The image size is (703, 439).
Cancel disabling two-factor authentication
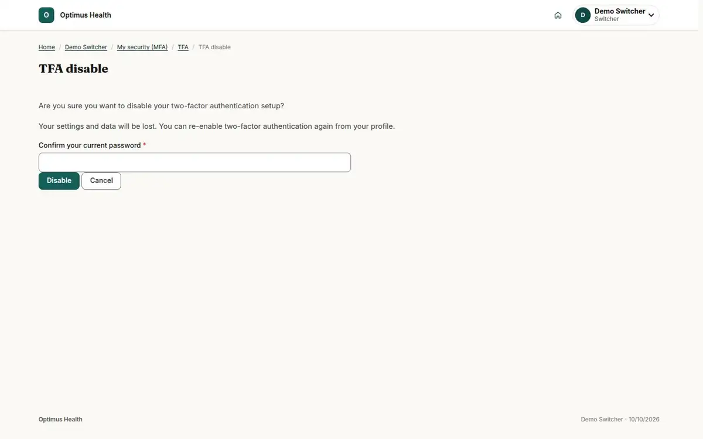[x=101, y=181]
